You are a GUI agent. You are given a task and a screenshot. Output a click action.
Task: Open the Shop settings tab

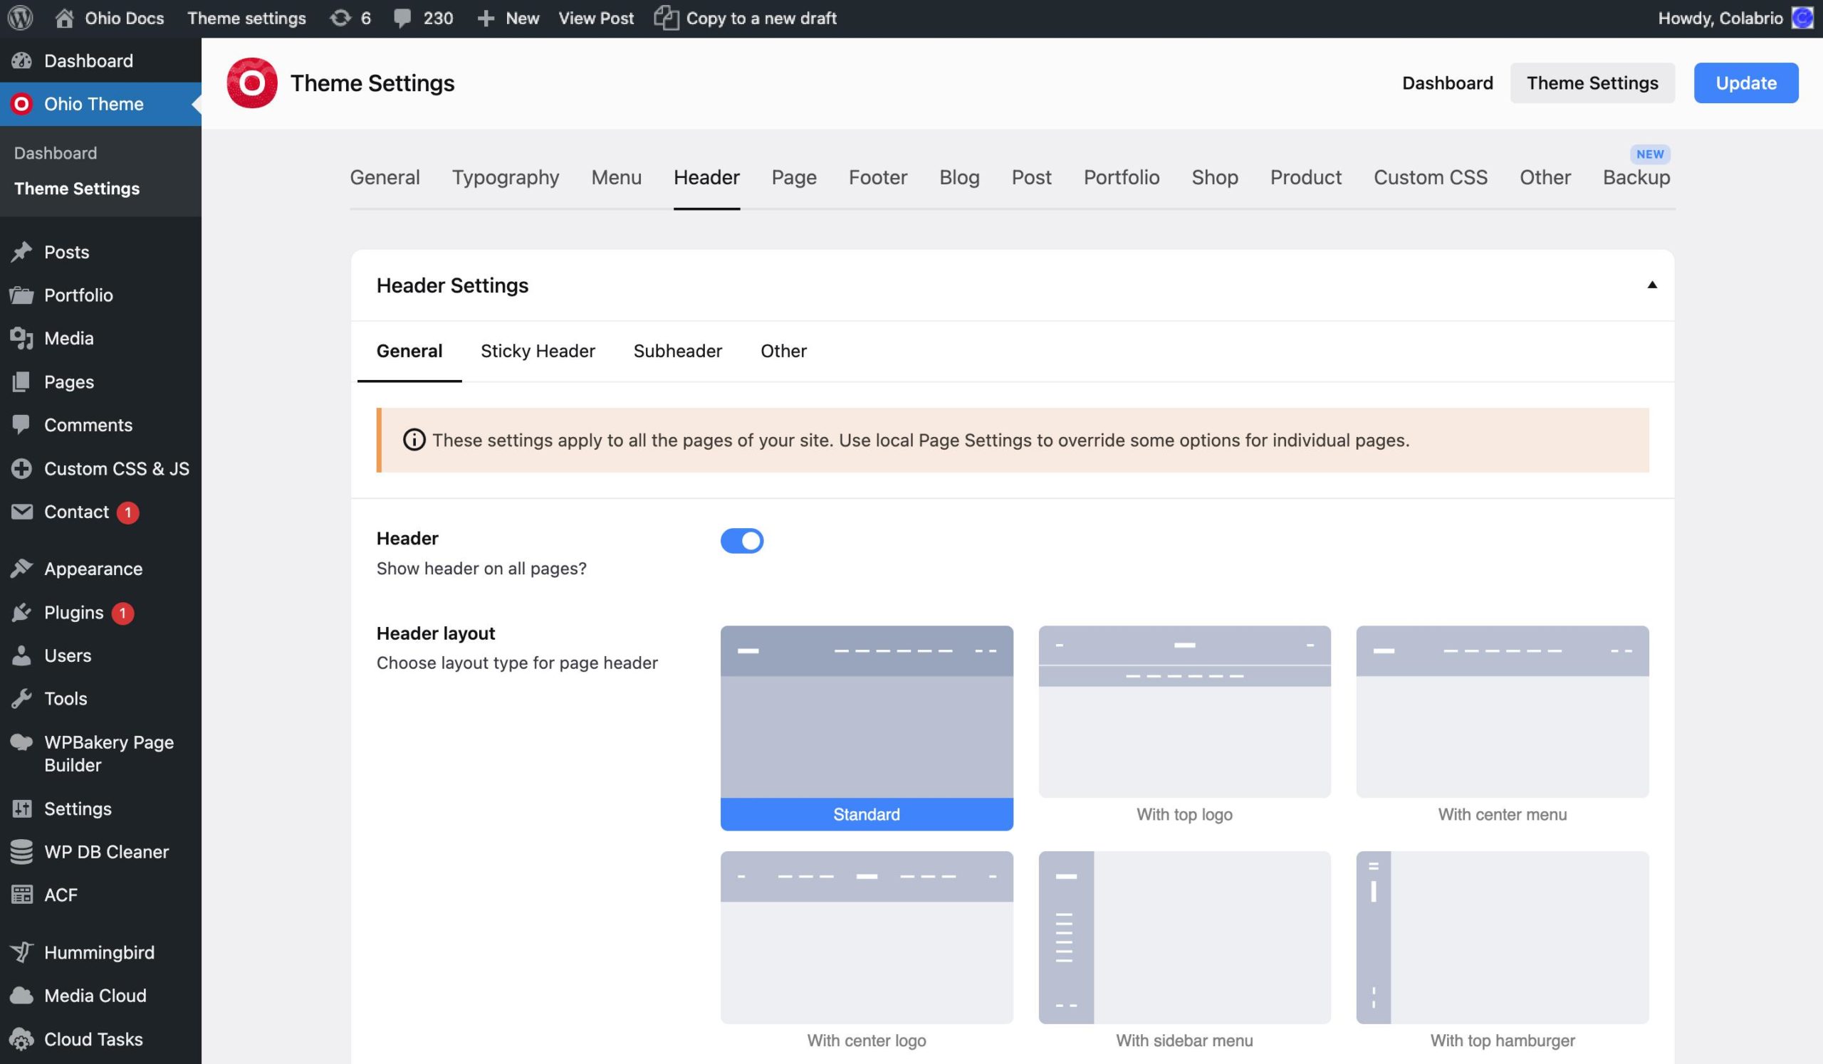pos(1215,177)
